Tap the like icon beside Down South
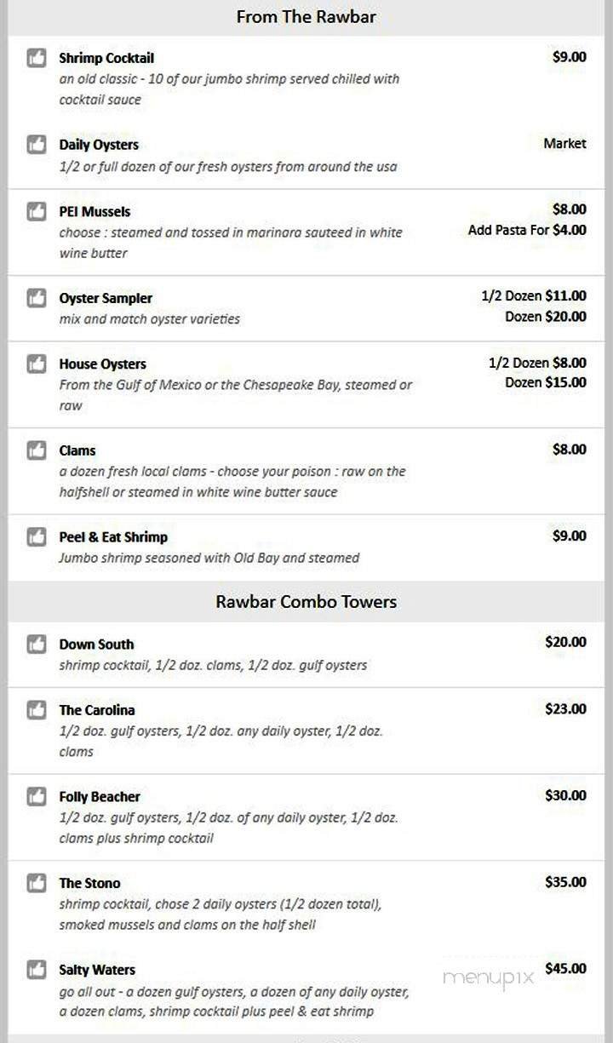 coord(36,644)
